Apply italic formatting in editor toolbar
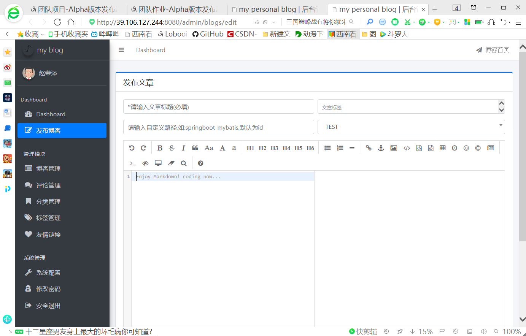The width and height of the screenshot is (526, 336). (183, 148)
